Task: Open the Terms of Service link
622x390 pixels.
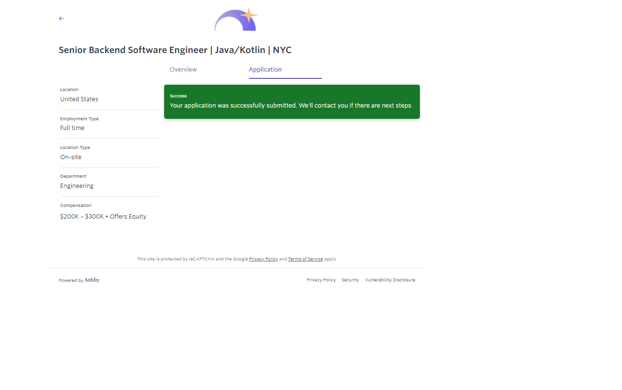Action: point(305,259)
